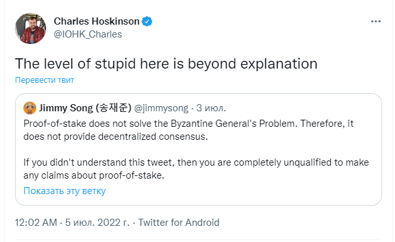The height and width of the screenshot is (242, 395).
Task: Click the '5 июл. 2022 г.' date
Action: click(x=97, y=223)
